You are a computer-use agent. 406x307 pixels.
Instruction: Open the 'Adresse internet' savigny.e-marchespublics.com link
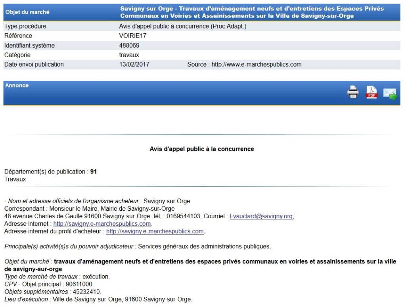coord(102,224)
